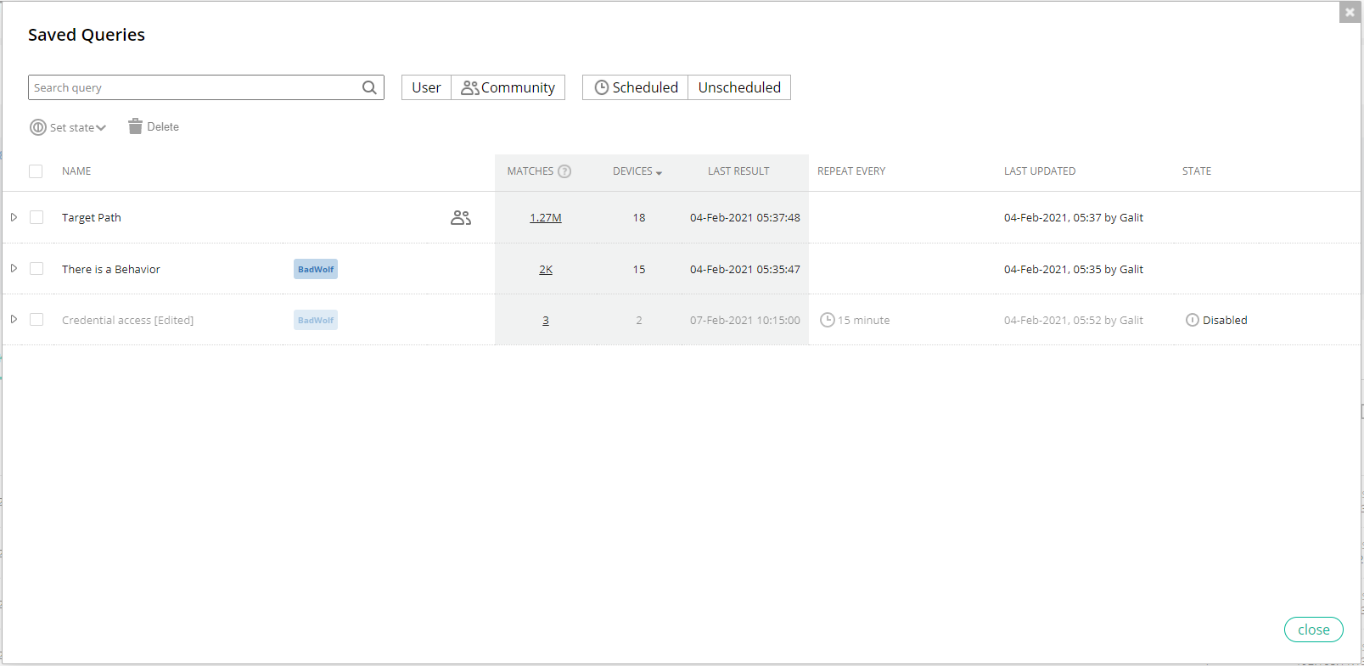Focus the Search query input field

[x=195, y=87]
